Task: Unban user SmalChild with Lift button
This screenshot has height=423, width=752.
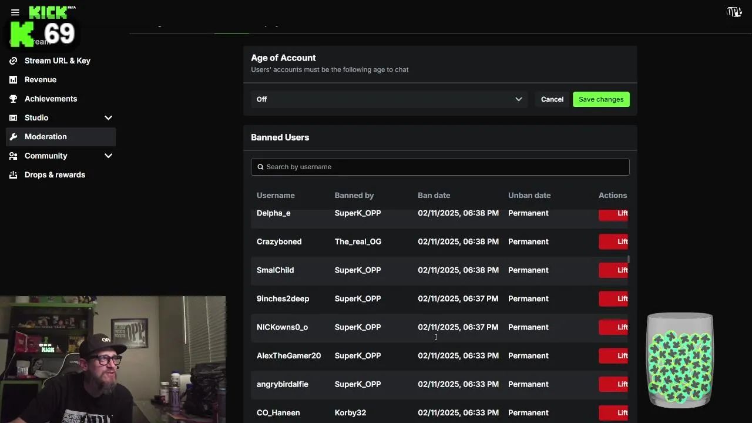Action: pos(614,270)
